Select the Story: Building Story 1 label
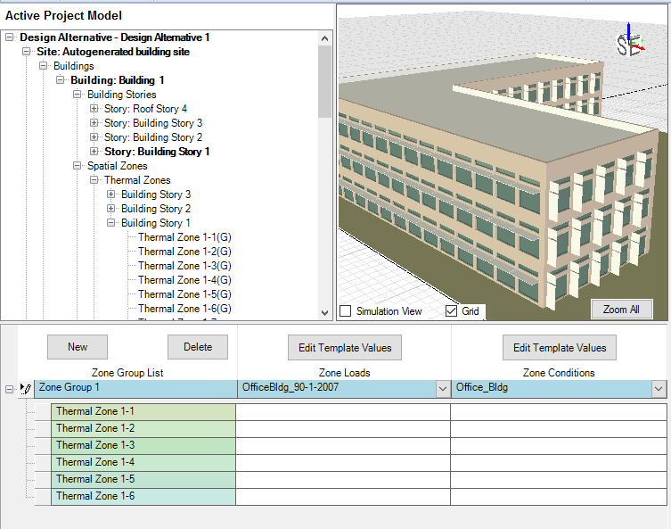Screen dimensions: 671x529 [157, 151]
